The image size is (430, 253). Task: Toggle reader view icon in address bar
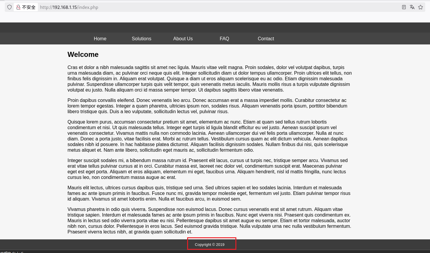point(404,7)
